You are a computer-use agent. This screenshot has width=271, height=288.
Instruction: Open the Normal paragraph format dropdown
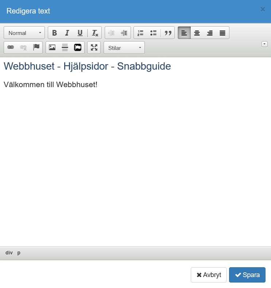pos(24,33)
